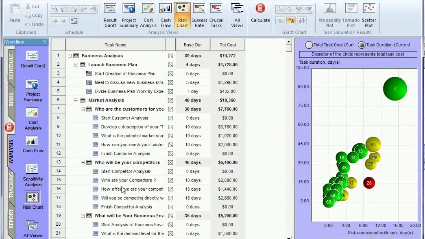Toggle checkbox for Finish Customer Analysis row
Screen dimensions: 425x239
coord(170,153)
